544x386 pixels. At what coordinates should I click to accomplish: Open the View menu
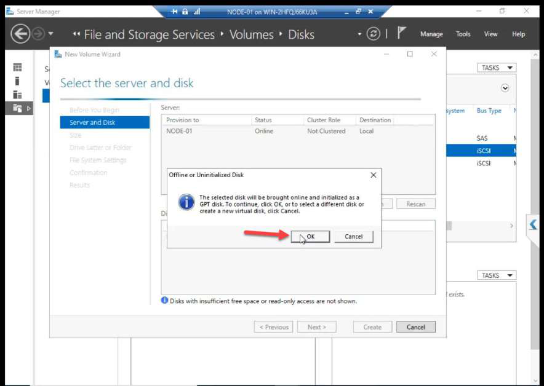pyautogui.click(x=490, y=34)
